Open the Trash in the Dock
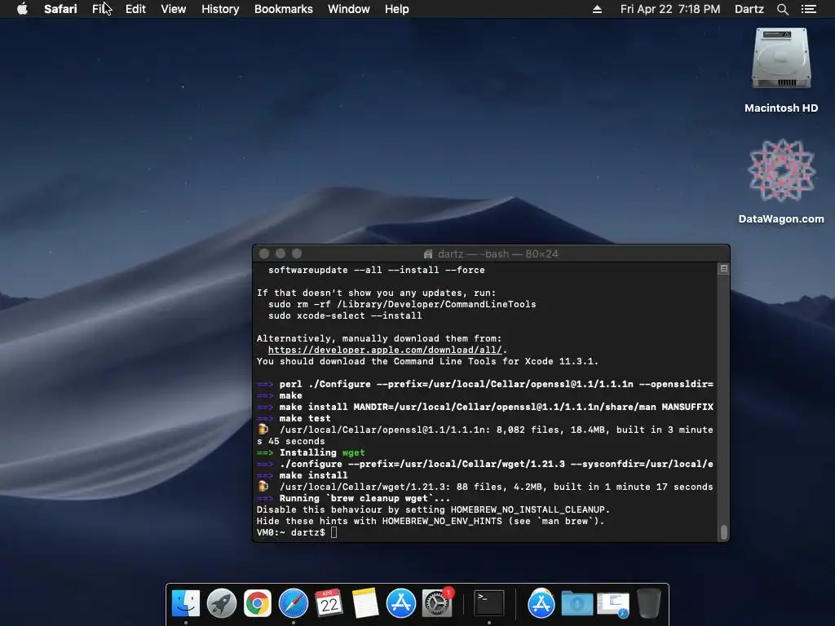The image size is (835, 626). click(648, 603)
